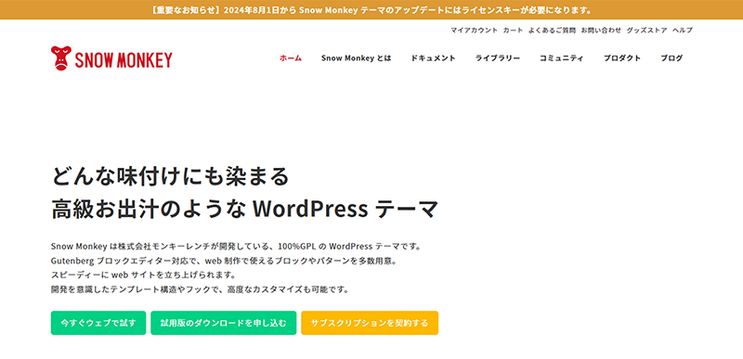Select the コミュニティ menu item
The width and height of the screenshot is (743, 359).
tap(562, 58)
